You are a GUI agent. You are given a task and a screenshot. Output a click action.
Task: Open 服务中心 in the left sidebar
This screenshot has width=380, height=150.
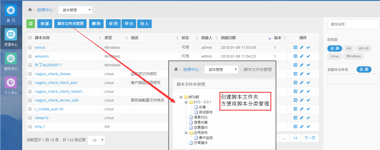tap(11, 58)
